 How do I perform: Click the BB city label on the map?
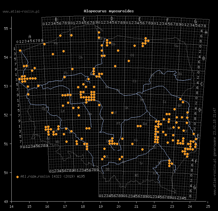coord(107,169)
